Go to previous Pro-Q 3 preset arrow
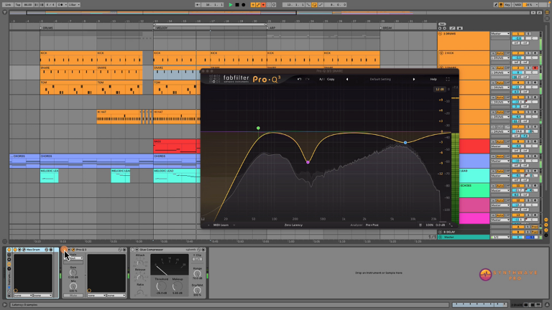Image resolution: width=552 pixels, height=310 pixels. point(347,80)
